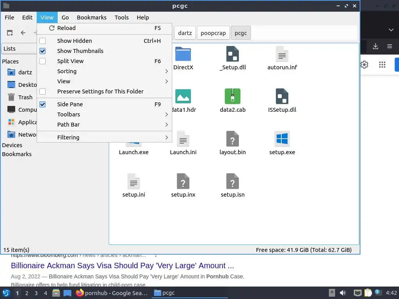Select the autorun.inf file icon
This screenshot has height=299, width=399.
(282, 54)
